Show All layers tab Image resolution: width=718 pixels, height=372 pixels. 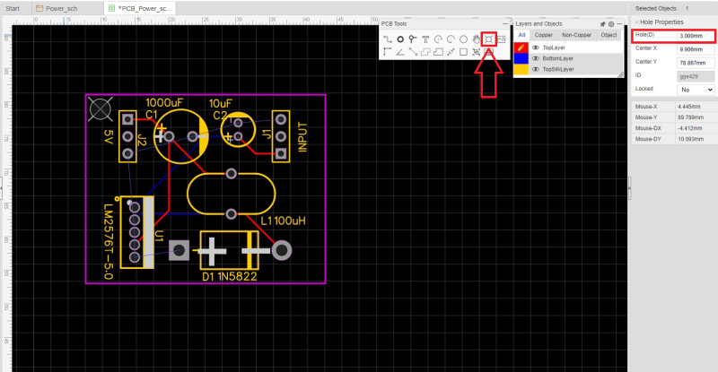[x=521, y=35]
